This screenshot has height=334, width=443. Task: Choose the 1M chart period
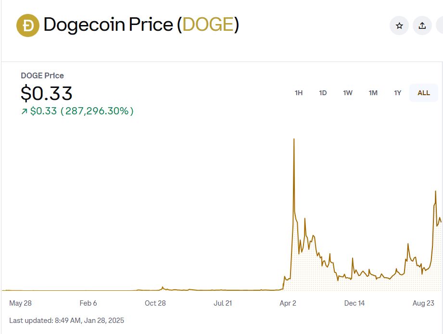pyautogui.click(x=373, y=93)
